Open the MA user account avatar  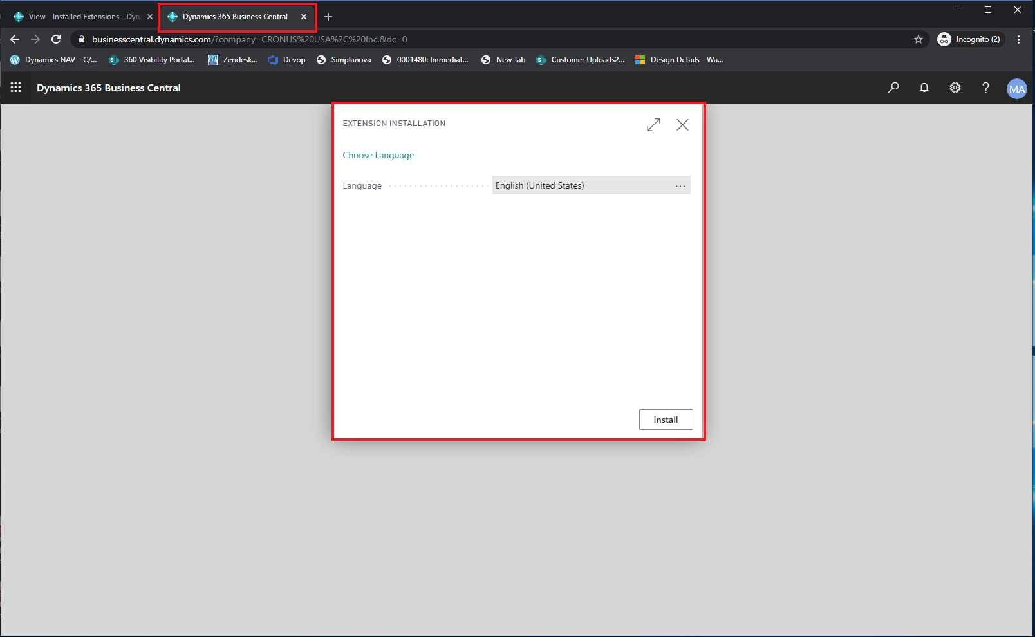(x=1017, y=89)
